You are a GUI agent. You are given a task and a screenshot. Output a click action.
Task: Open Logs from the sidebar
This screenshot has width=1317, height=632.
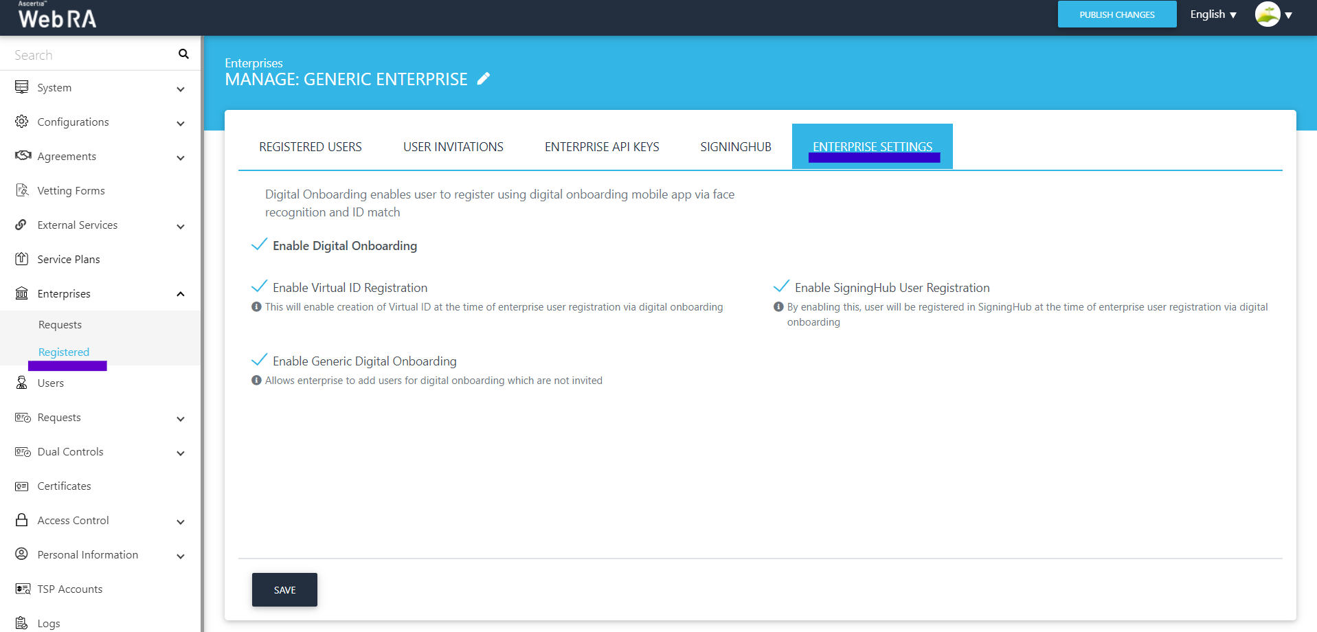[x=48, y=623]
